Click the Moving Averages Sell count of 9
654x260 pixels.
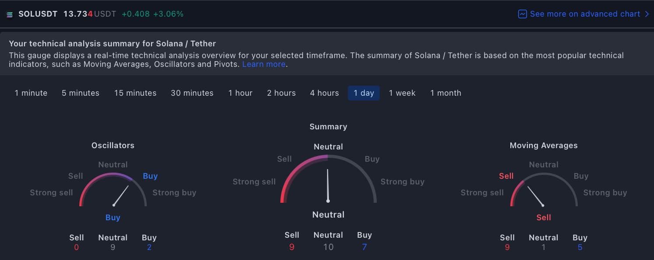pyautogui.click(x=507, y=247)
